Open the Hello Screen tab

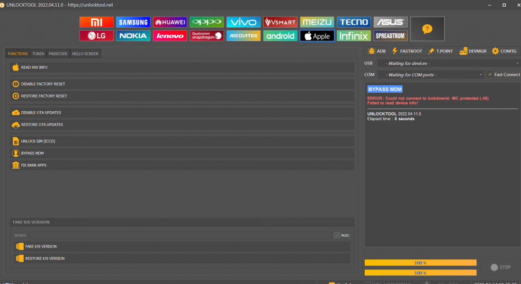[x=85, y=53]
